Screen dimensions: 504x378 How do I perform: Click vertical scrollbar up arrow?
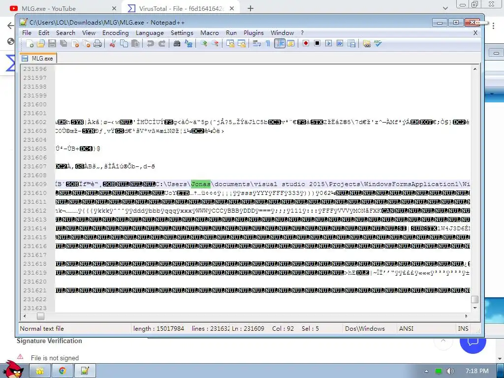pyautogui.click(x=475, y=69)
